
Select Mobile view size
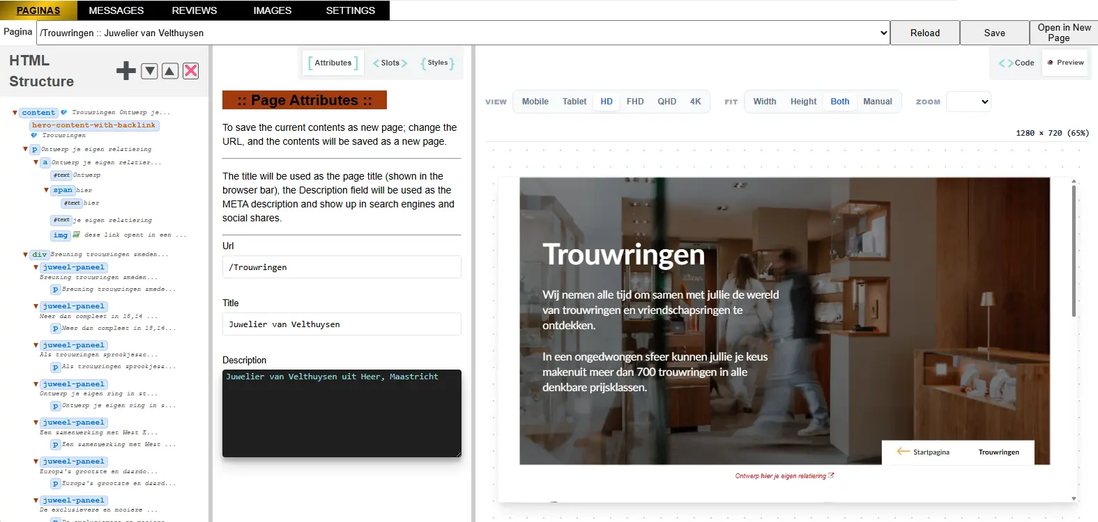535,102
